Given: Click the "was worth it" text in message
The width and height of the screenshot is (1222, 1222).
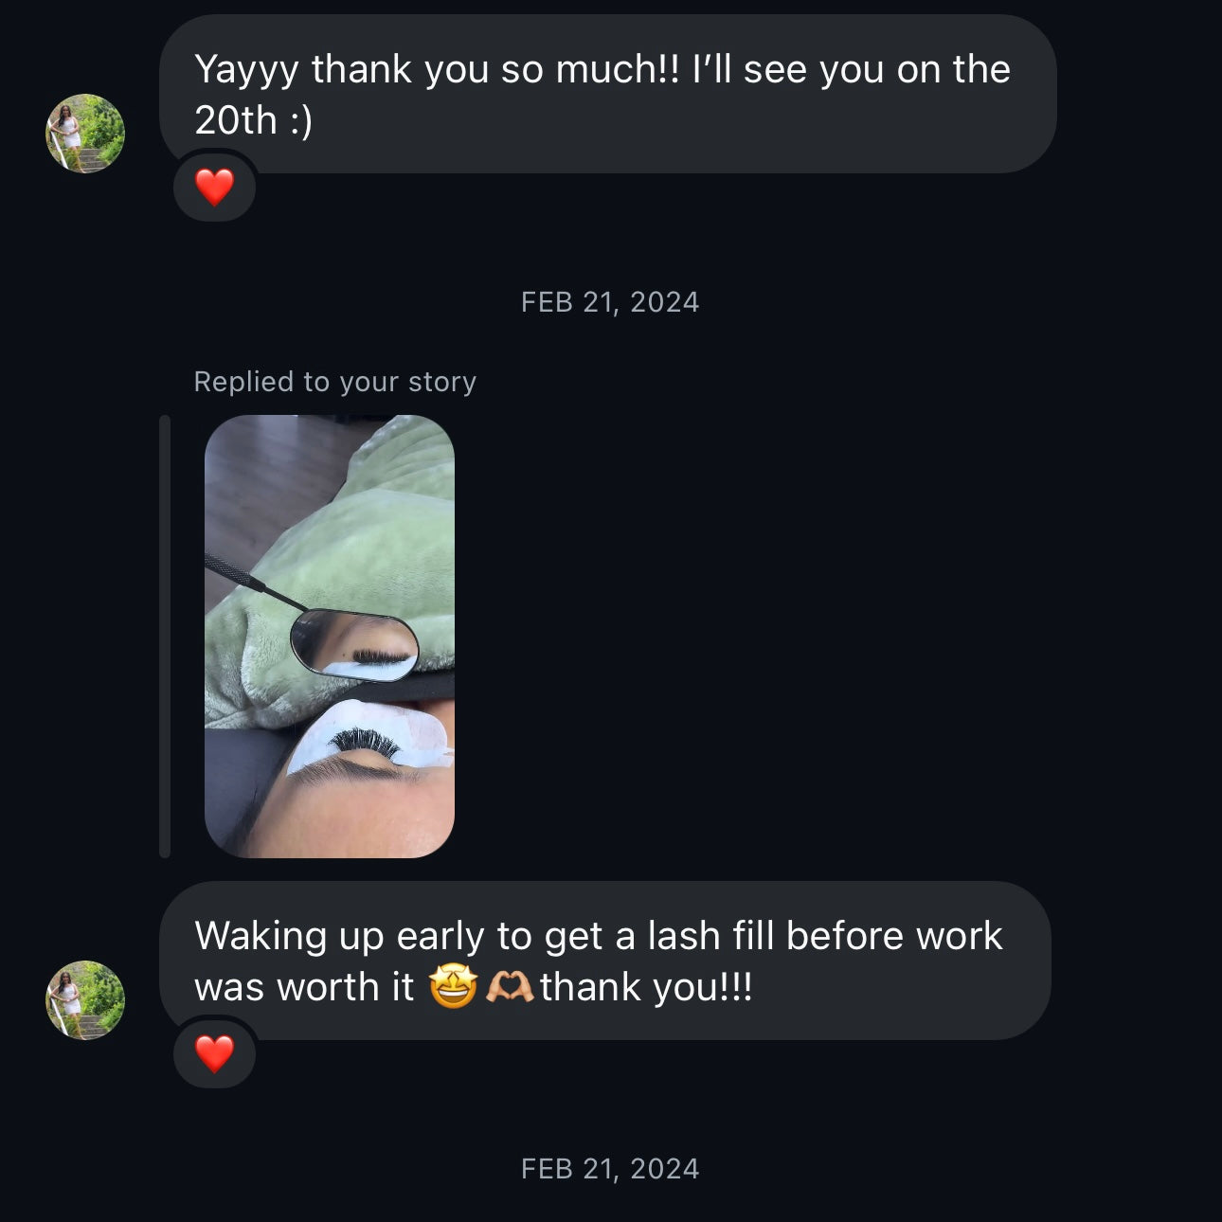Looking at the screenshot, I should pos(304,987).
